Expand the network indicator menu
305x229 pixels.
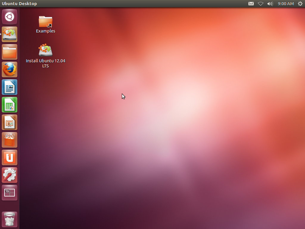(261, 4)
